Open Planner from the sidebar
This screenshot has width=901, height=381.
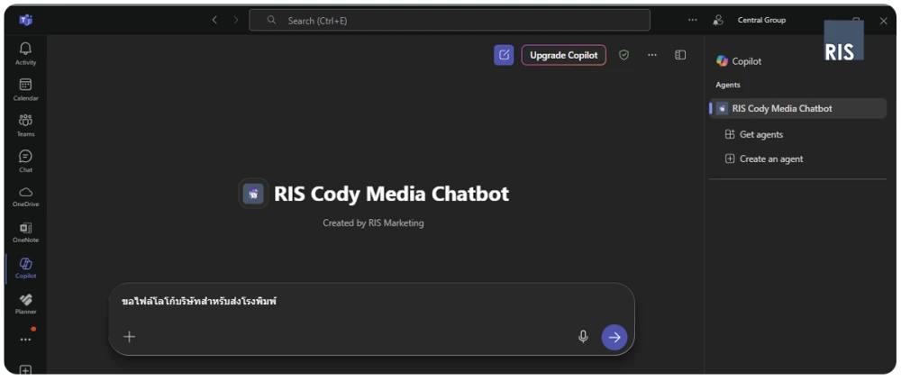[25, 304]
